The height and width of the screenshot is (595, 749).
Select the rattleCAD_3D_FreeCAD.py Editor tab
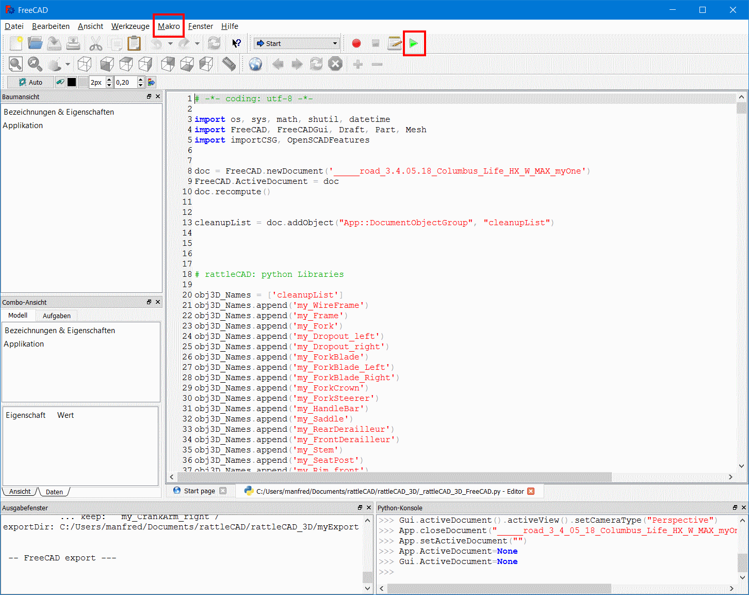click(x=390, y=491)
